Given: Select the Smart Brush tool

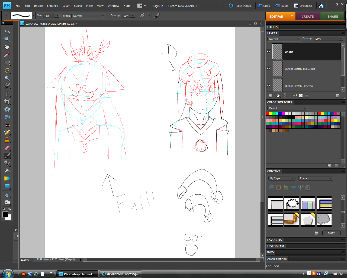Looking at the screenshot, I should [7, 163].
